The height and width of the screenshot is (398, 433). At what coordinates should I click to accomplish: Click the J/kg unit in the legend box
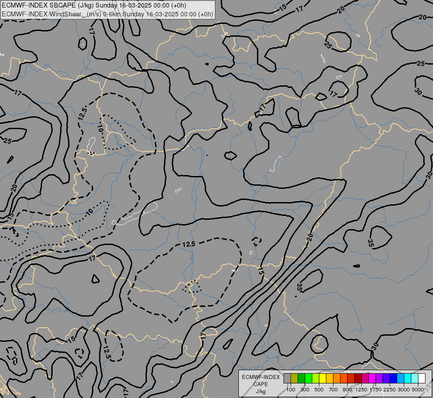pyautogui.click(x=261, y=391)
